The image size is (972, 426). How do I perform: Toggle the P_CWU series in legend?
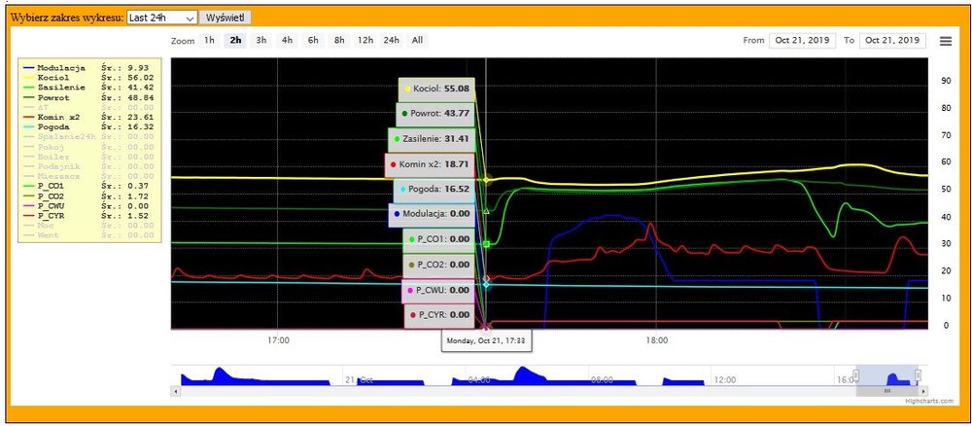pos(52,205)
